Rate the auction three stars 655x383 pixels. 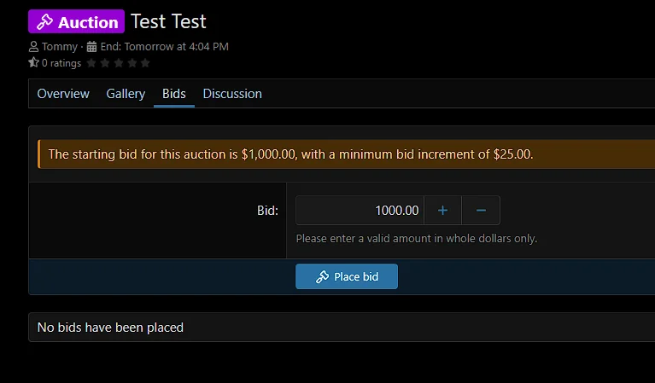coord(119,63)
